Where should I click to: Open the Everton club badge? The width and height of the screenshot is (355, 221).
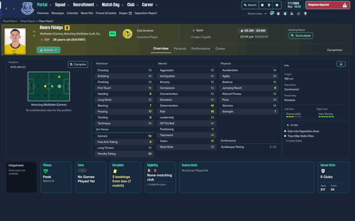point(28,8)
